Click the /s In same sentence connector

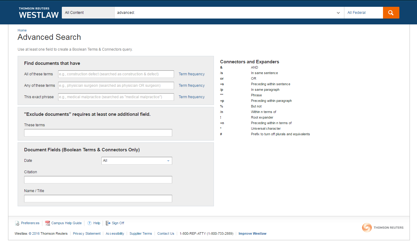pyautogui.click(x=249, y=73)
